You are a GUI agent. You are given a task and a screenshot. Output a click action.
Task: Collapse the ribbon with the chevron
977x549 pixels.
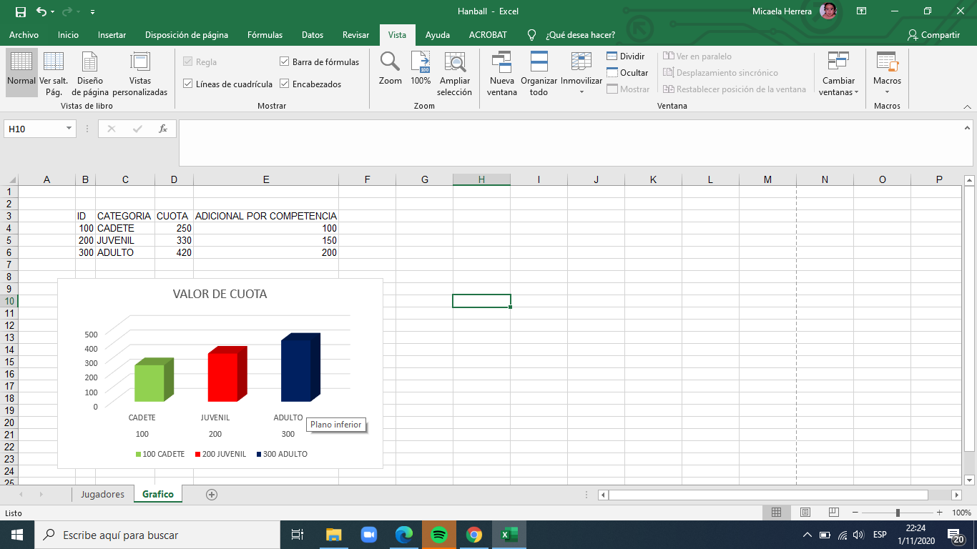[968, 106]
